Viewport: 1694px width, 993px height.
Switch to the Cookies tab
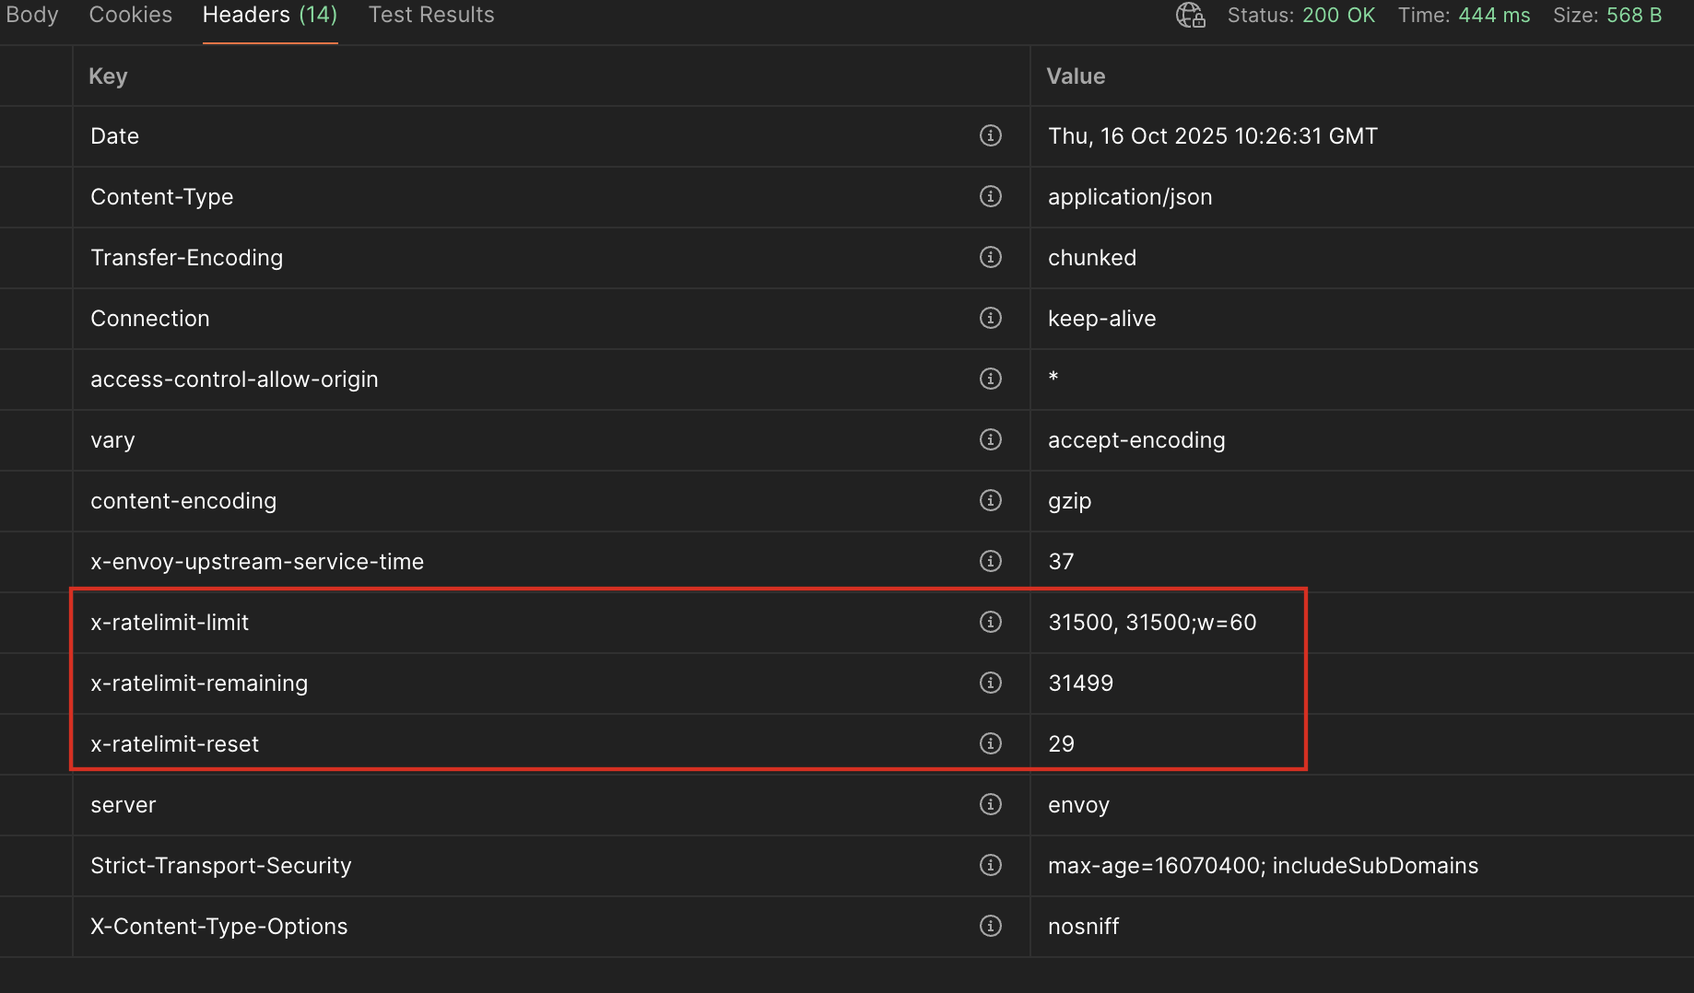pyautogui.click(x=131, y=15)
